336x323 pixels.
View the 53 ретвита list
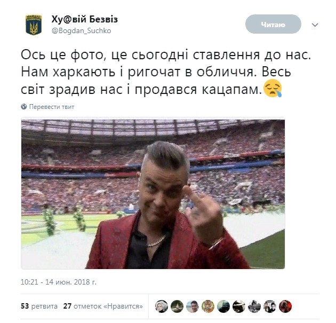[39, 306]
